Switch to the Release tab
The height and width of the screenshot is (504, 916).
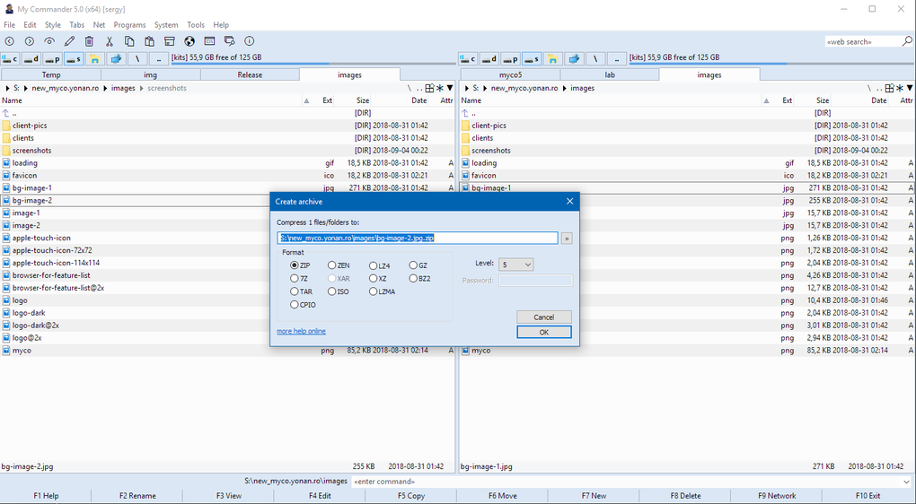coord(250,75)
